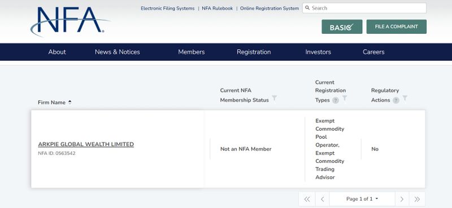Screen dimensions: 452x208
Task: Open ARKPIE GLOBAL WEALTH LIMITED details
Action: pyautogui.click(x=86, y=144)
